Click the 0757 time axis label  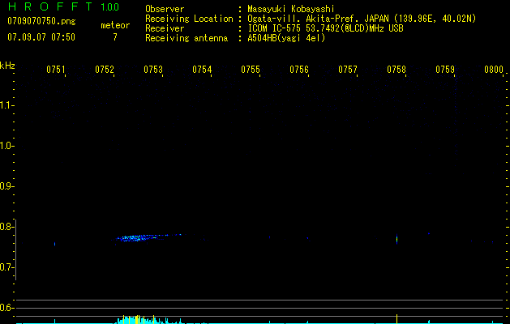pos(348,69)
